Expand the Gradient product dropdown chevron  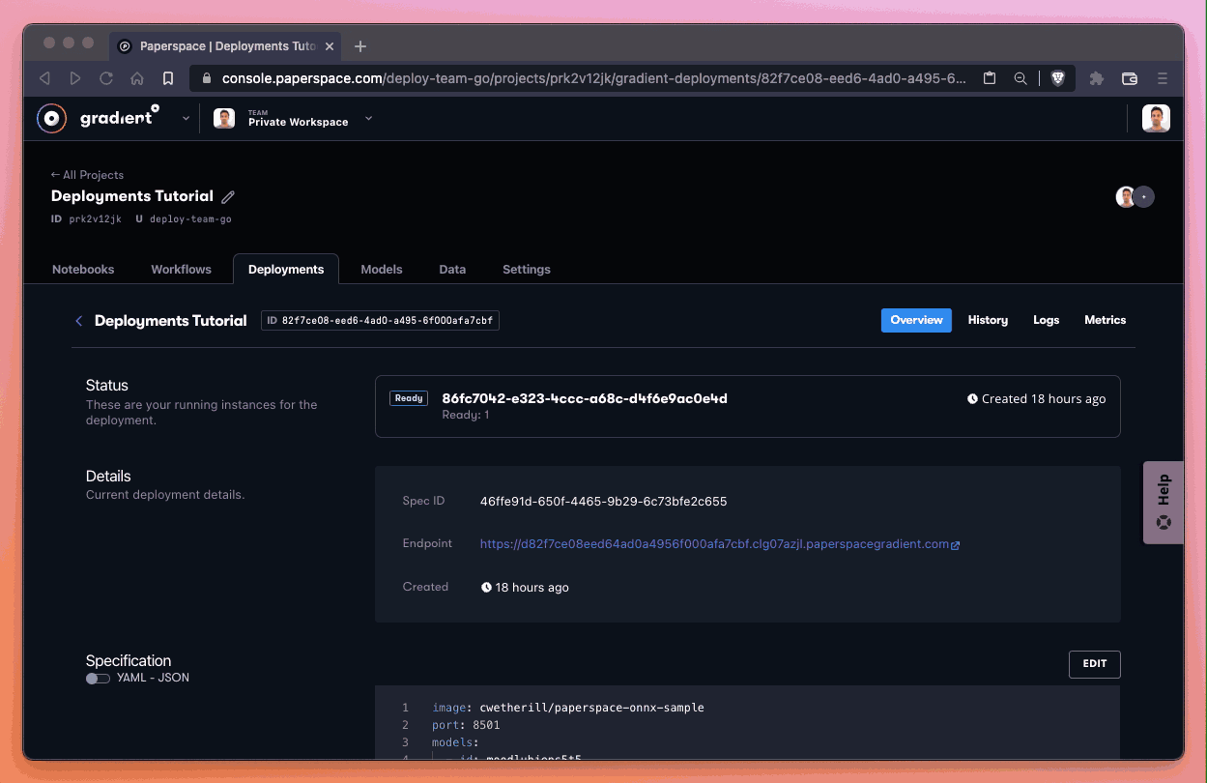pos(186,119)
